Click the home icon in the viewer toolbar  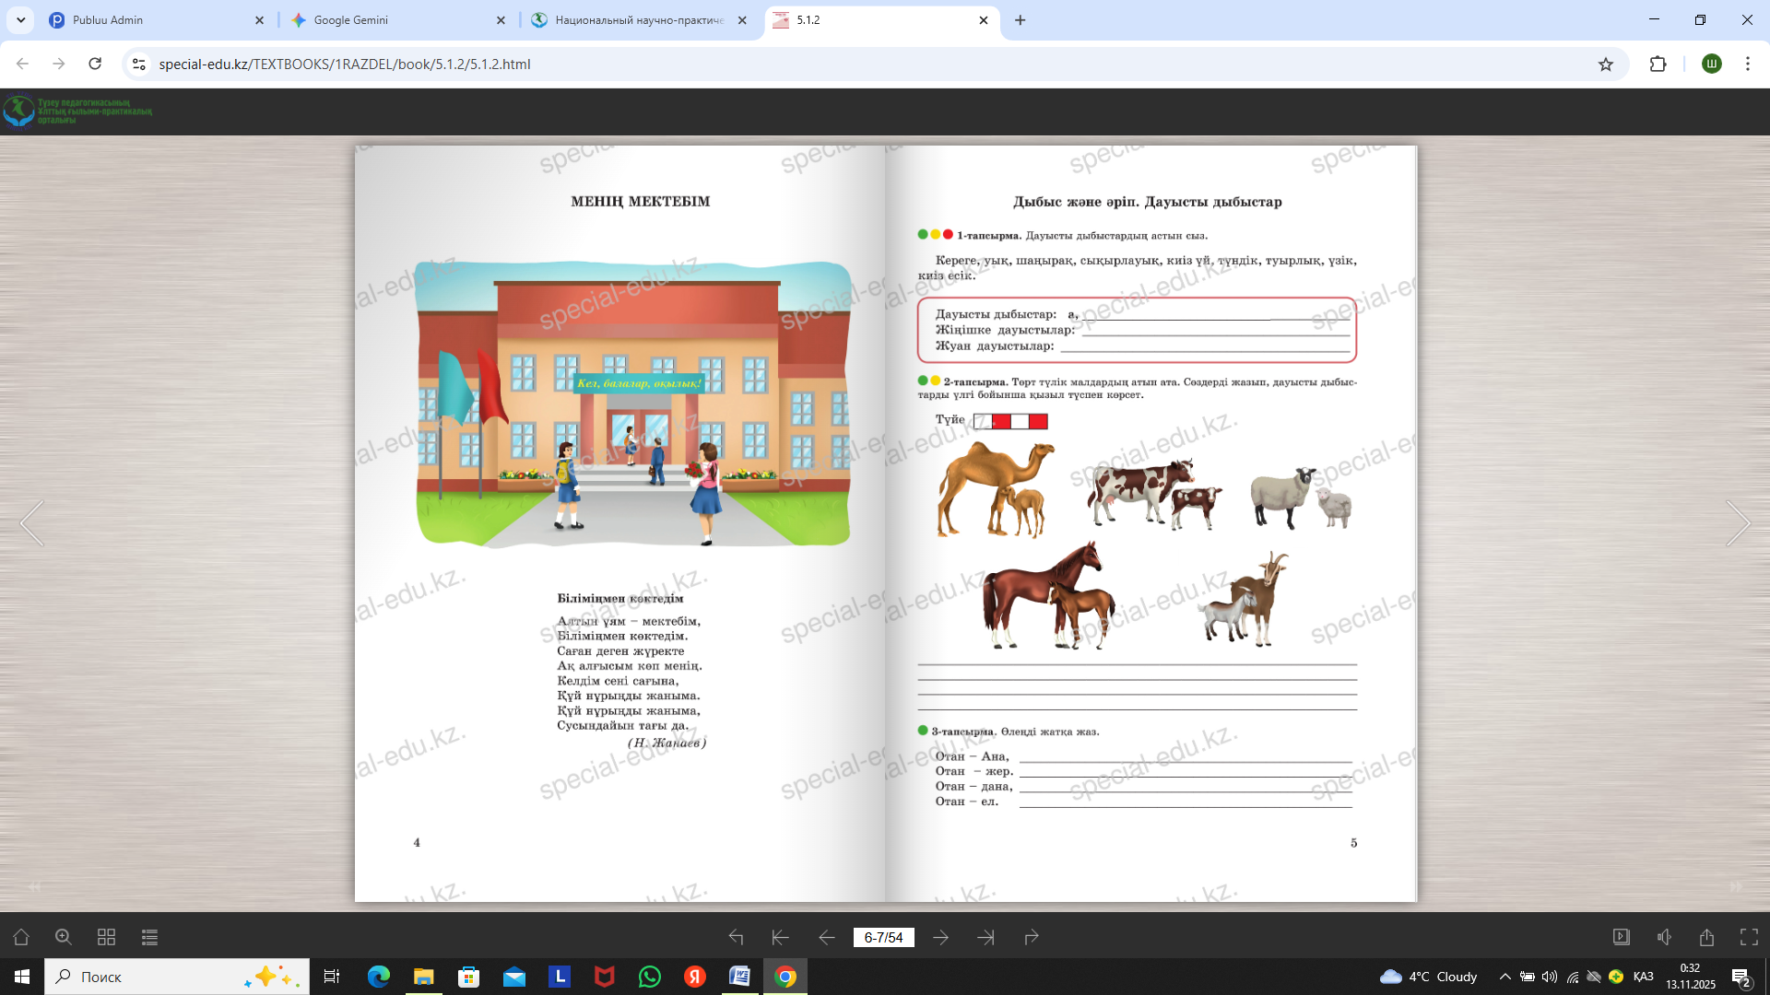pyautogui.click(x=20, y=937)
